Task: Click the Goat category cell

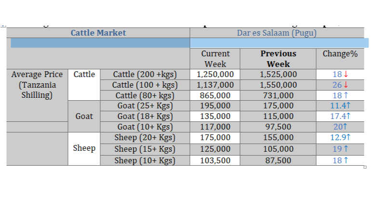Action: [x=84, y=117]
